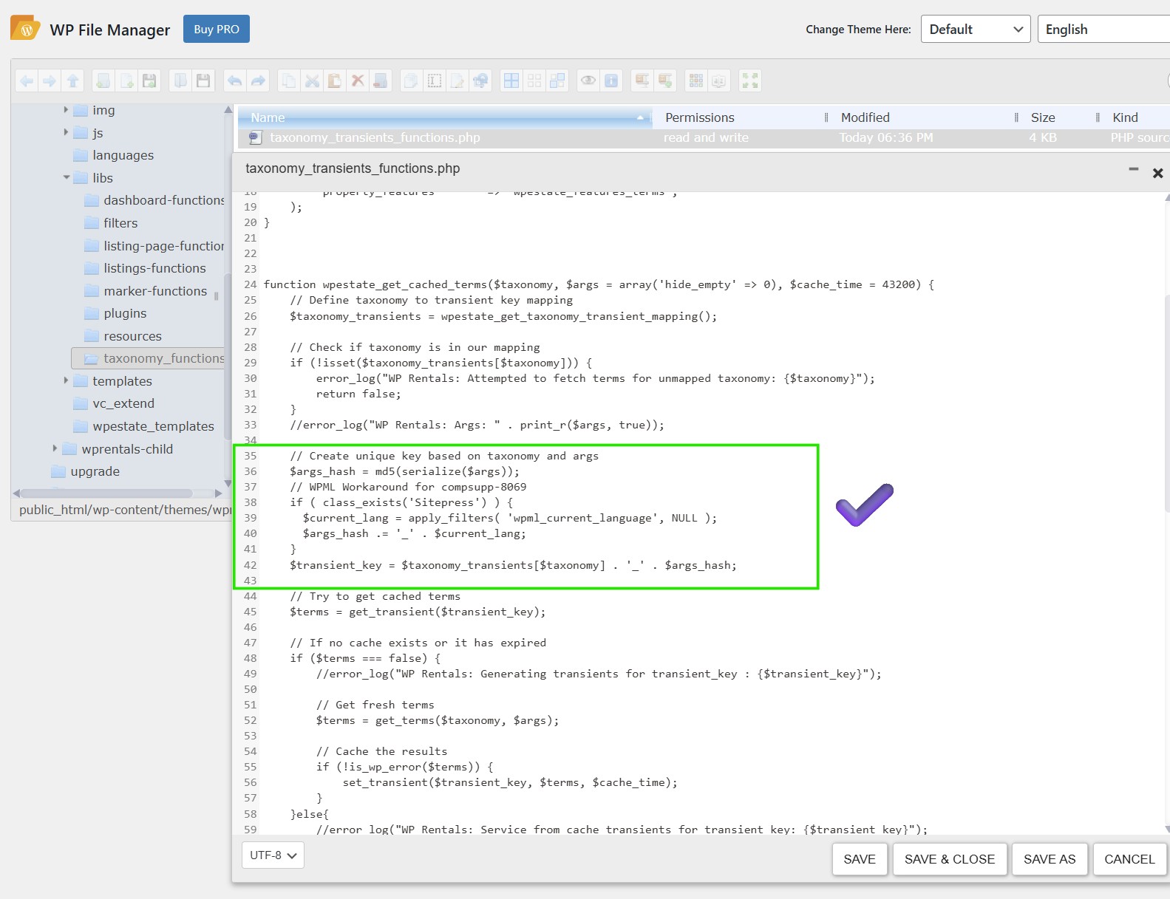Toggle preview with the eye icon
The width and height of the screenshot is (1170, 899).
click(x=588, y=81)
